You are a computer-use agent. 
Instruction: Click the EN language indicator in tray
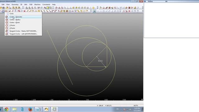(x=118, y=109)
